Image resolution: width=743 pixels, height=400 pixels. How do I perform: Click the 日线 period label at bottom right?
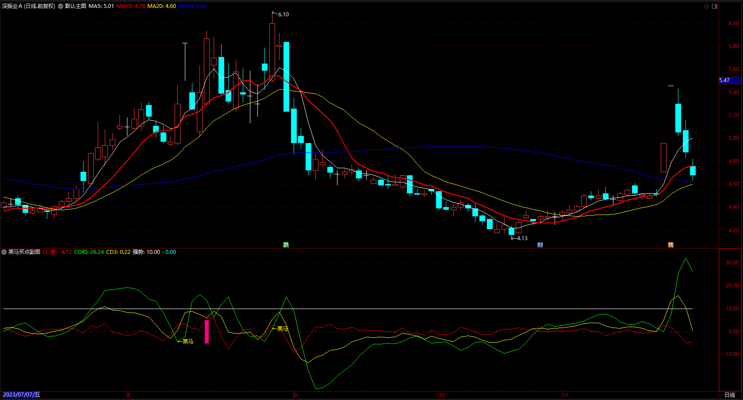tap(730, 395)
